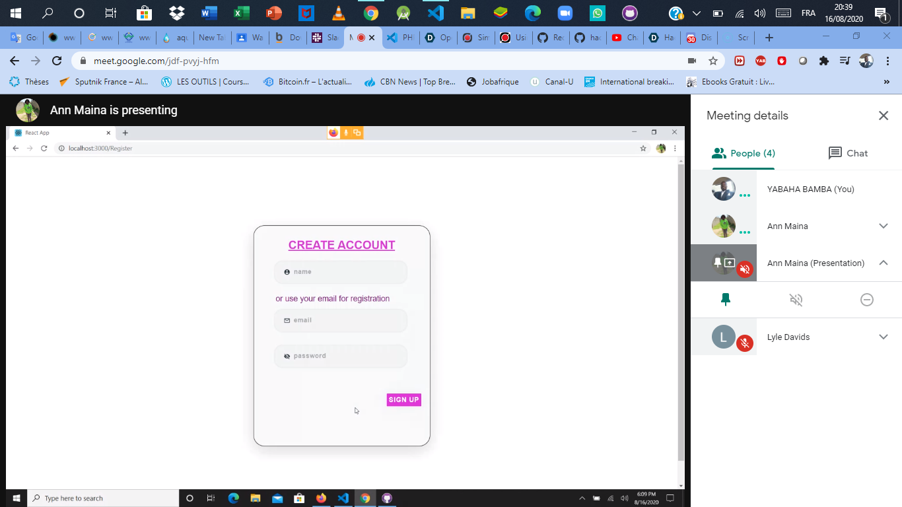Expand Ann Maina participant options
The height and width of the screenshot is (507, 902).
point(884,226)
